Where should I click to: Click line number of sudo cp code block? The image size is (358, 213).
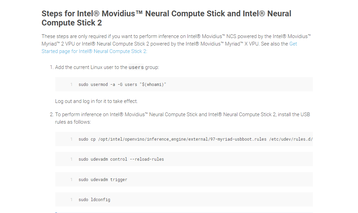tap(72, 139)
